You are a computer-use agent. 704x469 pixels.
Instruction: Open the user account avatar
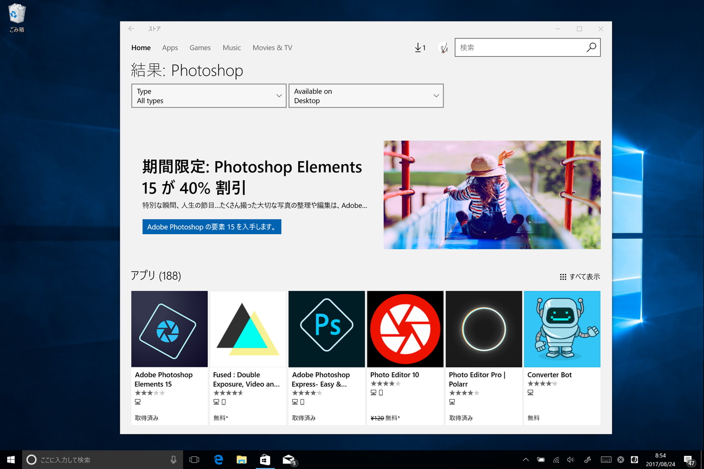(x=443, y=48)
